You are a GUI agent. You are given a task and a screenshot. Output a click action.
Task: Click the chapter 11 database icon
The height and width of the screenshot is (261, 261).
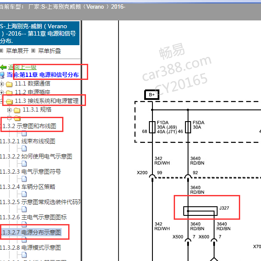pyautogui.click(x=2, y=75)
